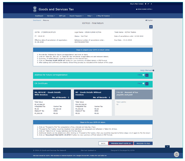
Task: Click the globe icon next to English
Action: [x=146, y=20]
